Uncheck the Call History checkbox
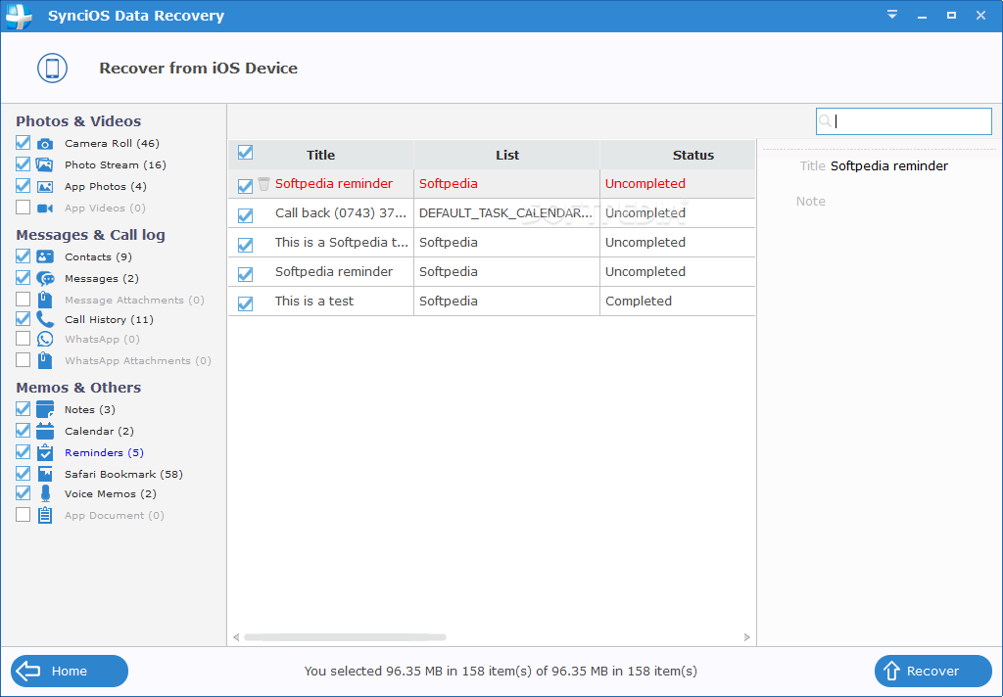Viewport: 1003px width, 697px height. 24,318
